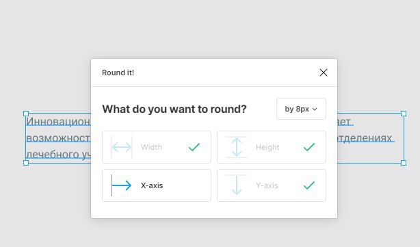Toggle the Height green checkmark

click(309, 147)
